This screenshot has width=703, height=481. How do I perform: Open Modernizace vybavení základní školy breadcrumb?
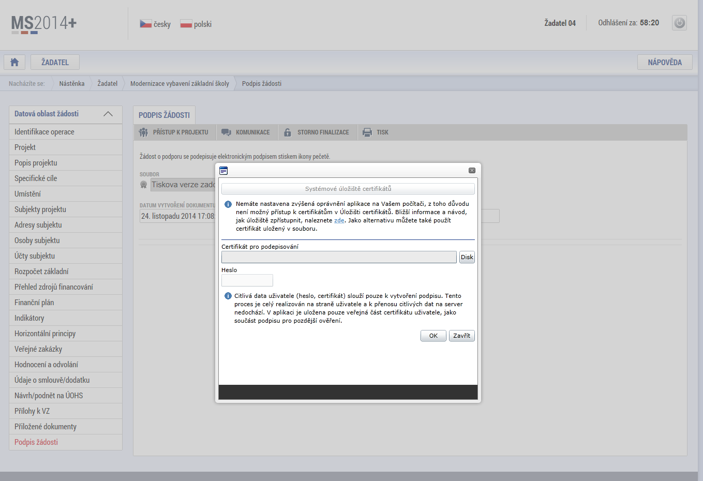point(180,83)
